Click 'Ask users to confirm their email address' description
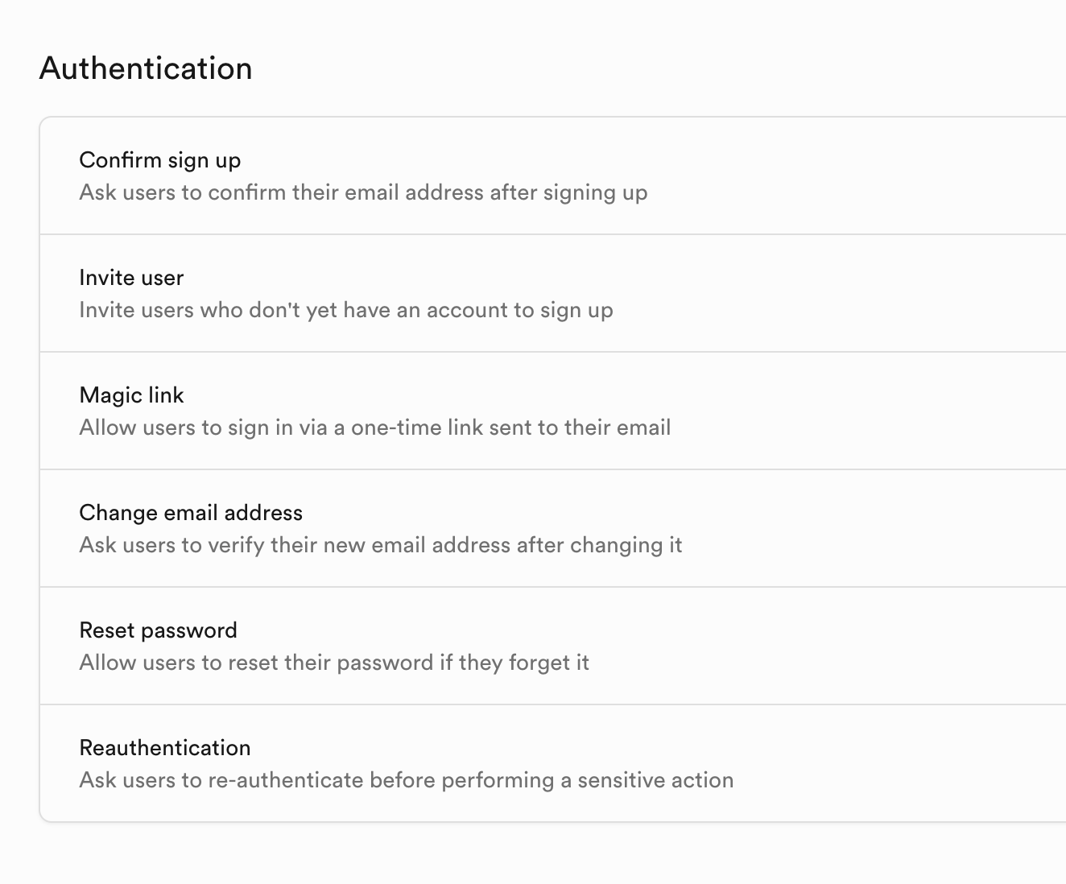This screenshot has width=1066, height=884. [x=363, y=193]
